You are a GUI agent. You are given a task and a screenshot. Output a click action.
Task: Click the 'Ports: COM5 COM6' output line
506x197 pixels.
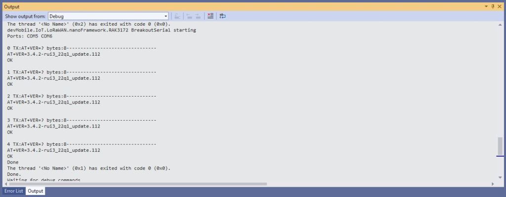click(30, 36)
